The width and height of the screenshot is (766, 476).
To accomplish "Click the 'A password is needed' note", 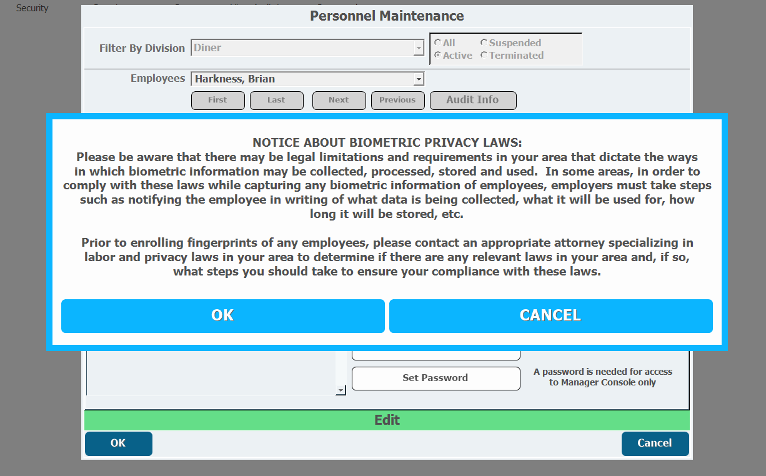I will point(603,377).
